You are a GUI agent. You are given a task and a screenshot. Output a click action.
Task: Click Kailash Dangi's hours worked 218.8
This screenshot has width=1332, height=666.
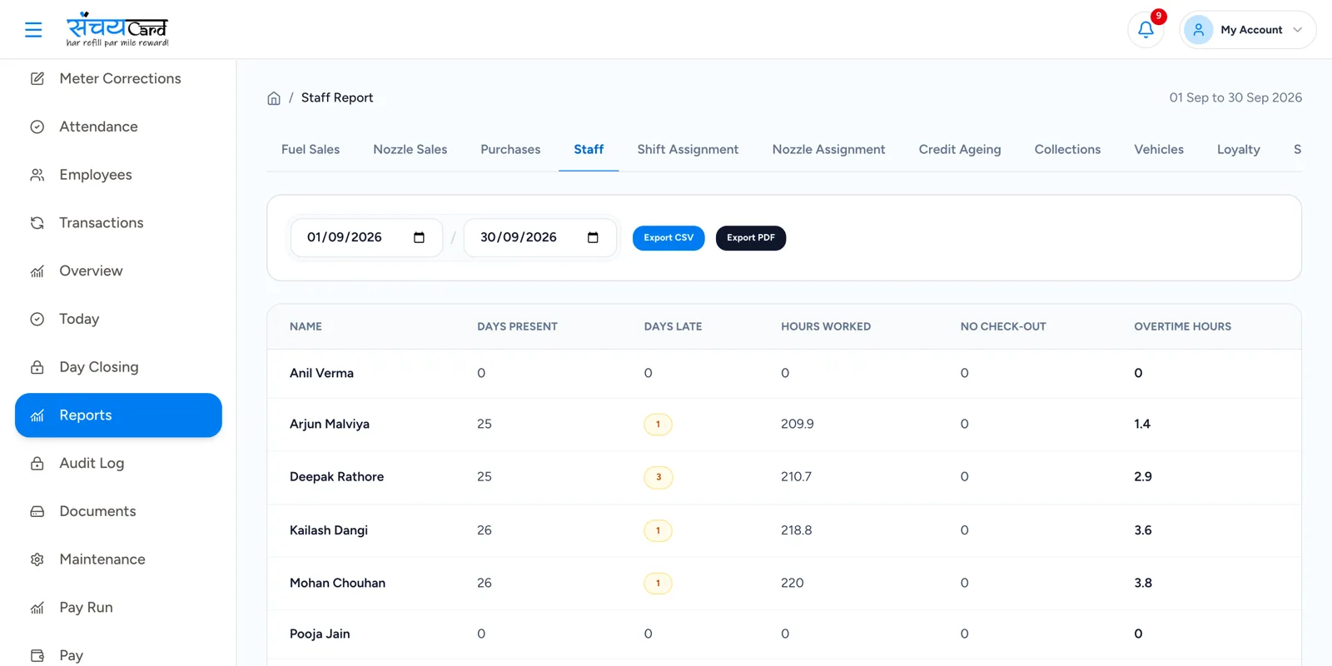tap(796, 530)
